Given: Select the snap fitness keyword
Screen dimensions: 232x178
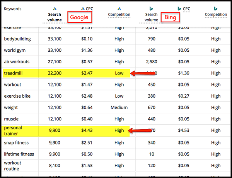Looking at the screenshot, I should [x=16, y=143].
